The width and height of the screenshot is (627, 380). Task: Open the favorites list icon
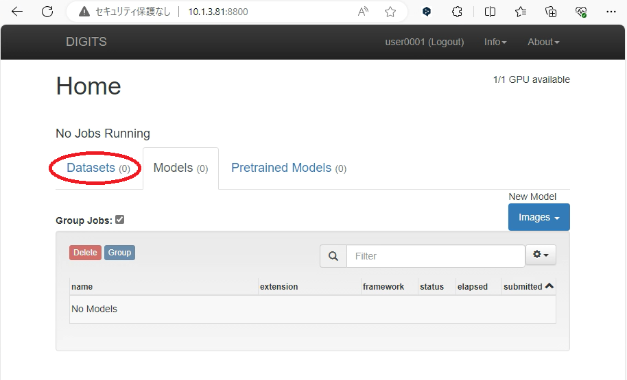click(521, 12)
